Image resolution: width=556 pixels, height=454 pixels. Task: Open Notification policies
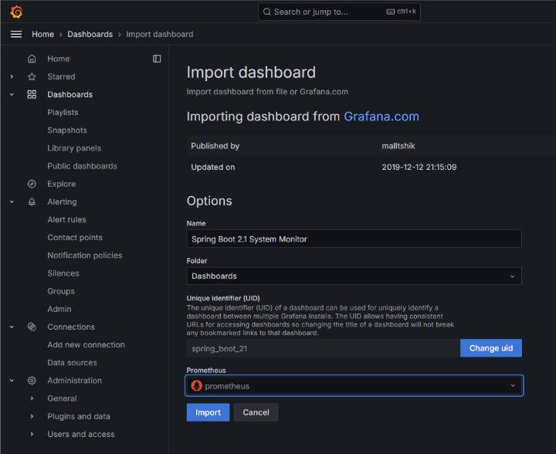(x=85, y=255)
